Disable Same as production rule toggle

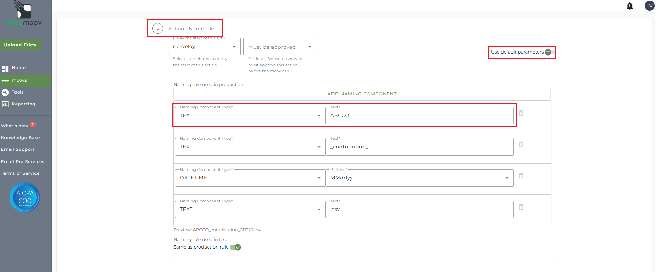tap(236, 247)
